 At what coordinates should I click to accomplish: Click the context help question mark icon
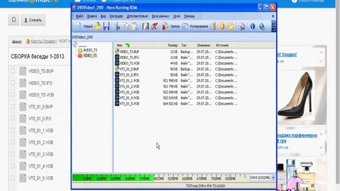[x=262, y=27]
